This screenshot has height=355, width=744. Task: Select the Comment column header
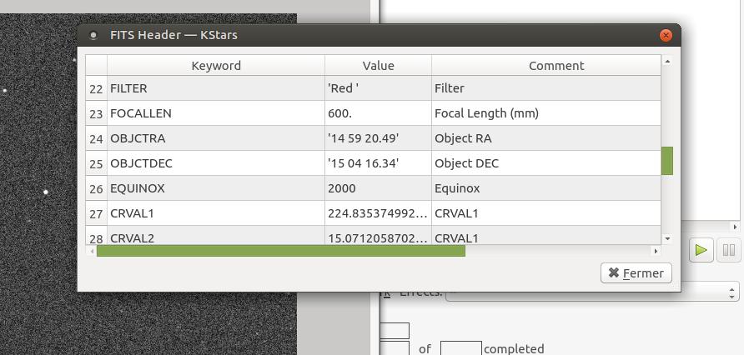click(555, 65)
